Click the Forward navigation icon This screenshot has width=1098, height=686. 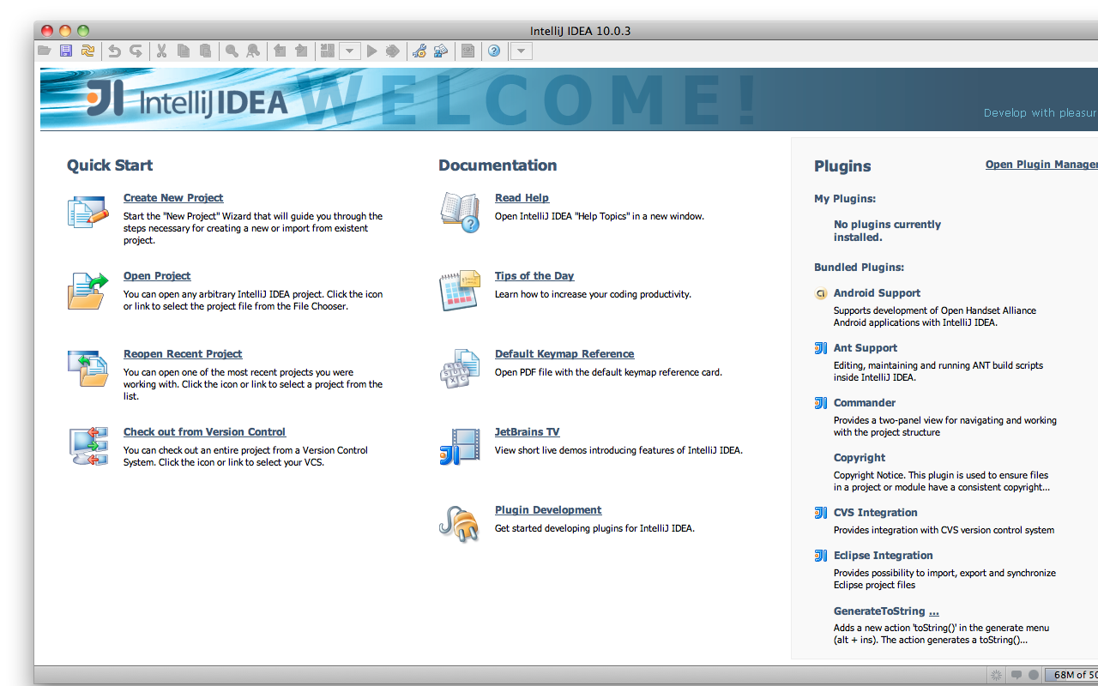[x=301, y=51]
